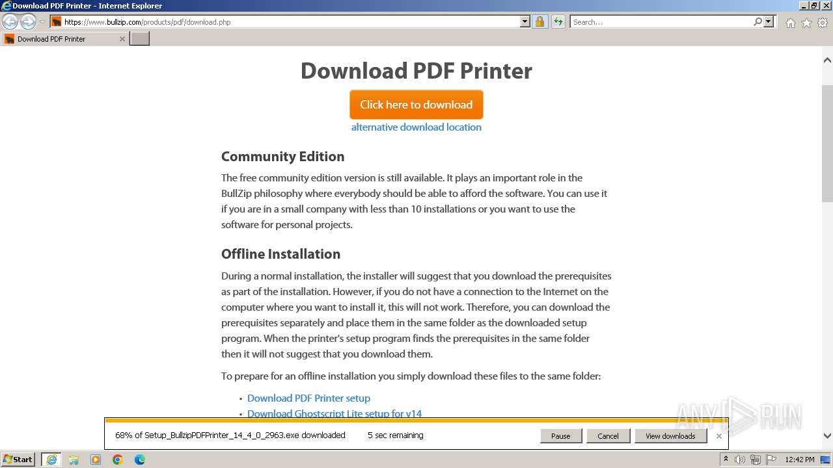Screen dimensions: 833x468
Task: Click the bullzip site favicon in the address bar
Action: tap(57, 21)
